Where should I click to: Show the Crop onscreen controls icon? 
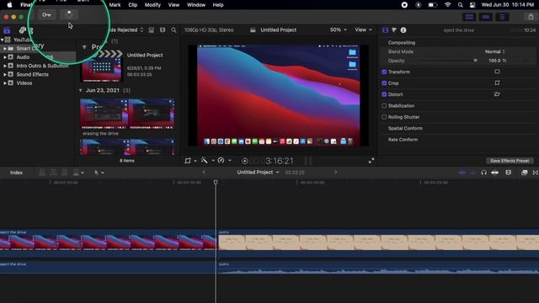point(497,82)
